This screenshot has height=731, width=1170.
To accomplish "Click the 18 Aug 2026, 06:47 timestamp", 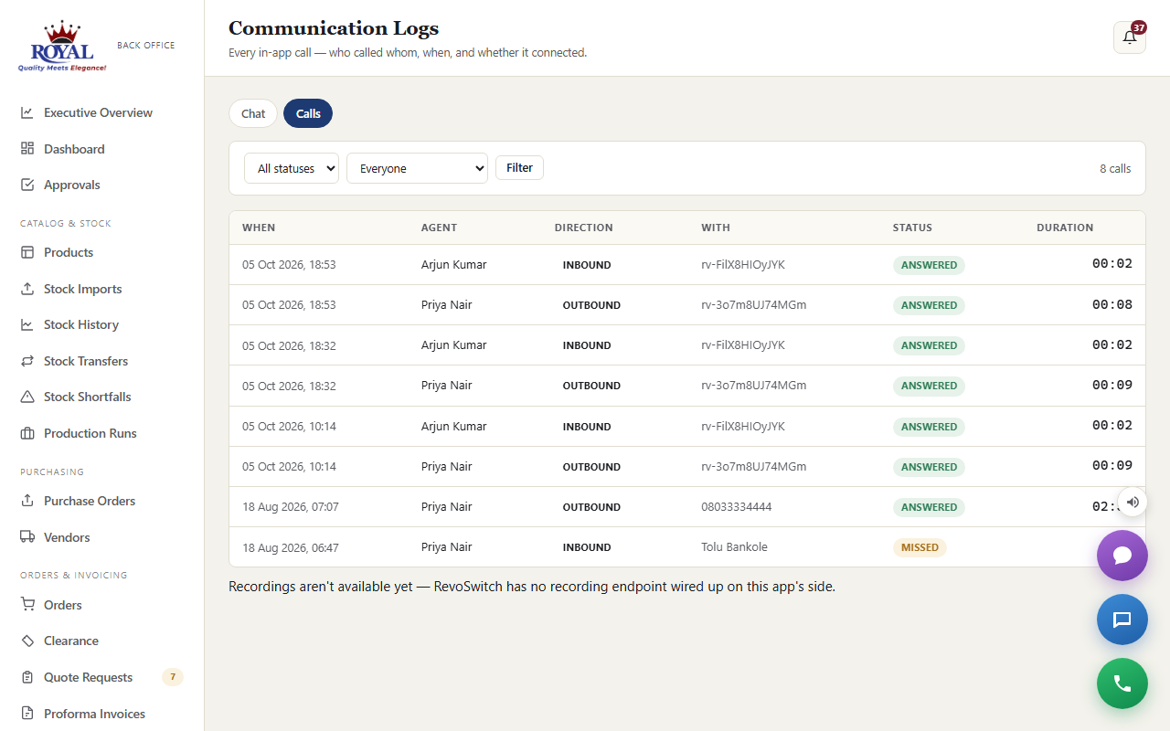I will click(291, 547).
